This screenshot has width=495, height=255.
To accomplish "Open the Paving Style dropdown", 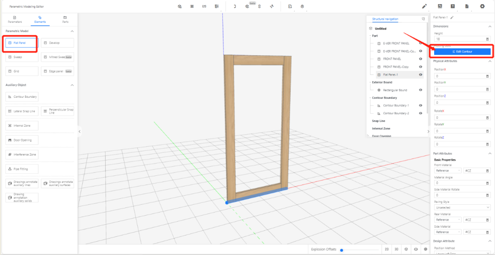I will [x=462, y=207].
